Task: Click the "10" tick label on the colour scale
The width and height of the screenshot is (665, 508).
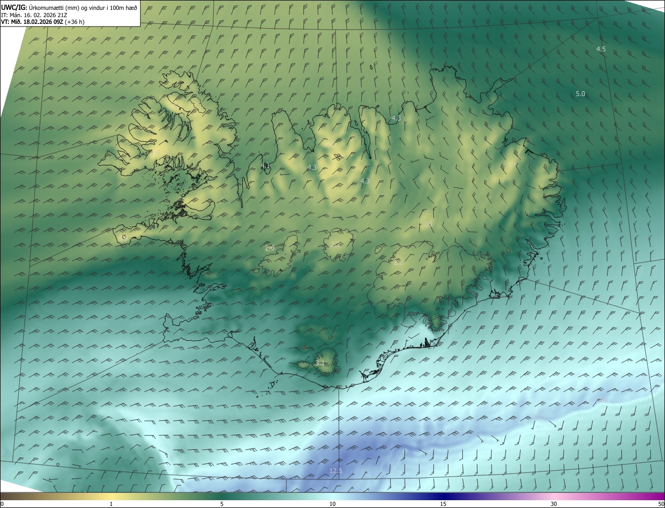Action: [332, 504]
